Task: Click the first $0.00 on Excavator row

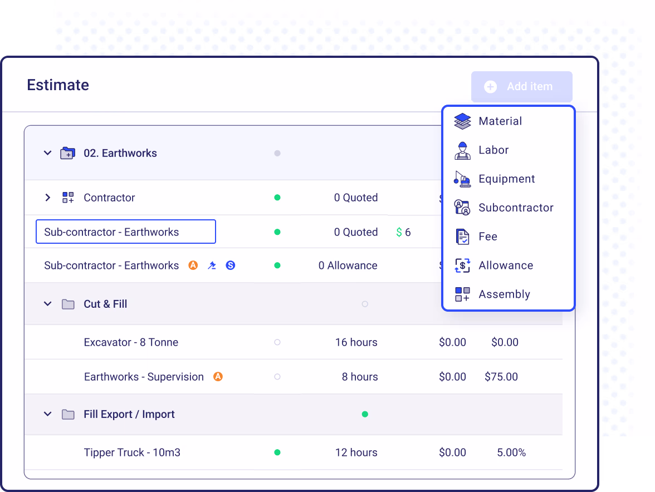Action: (452, 342)
